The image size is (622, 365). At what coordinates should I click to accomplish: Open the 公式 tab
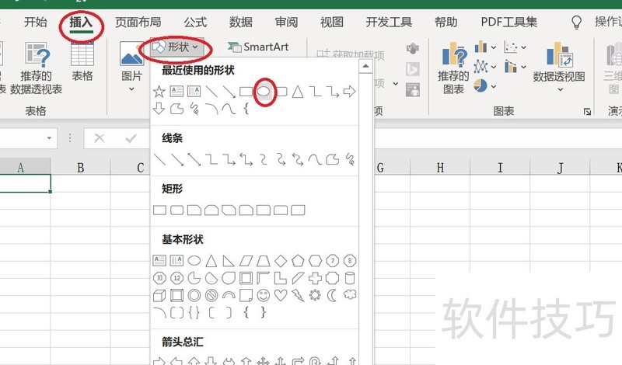[195, 22]
